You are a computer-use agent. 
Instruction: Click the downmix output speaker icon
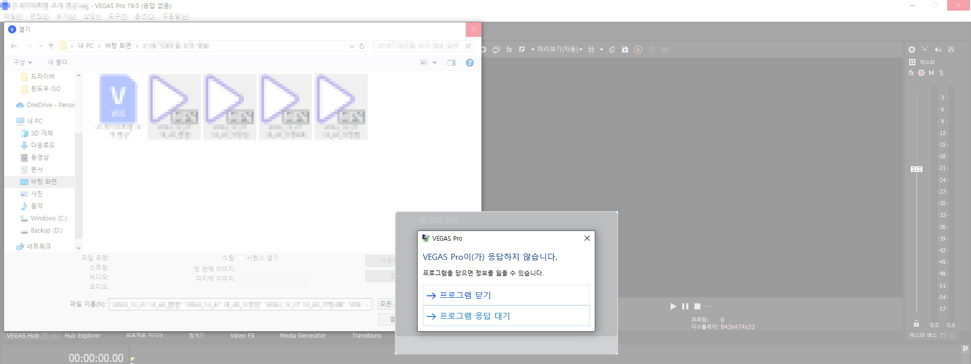(x=925, y=50)
